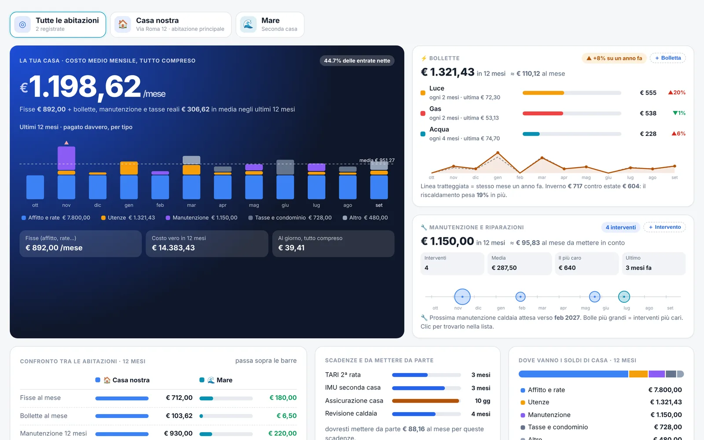Open the Mare tab
The height and width of the screenshot is (440, 704).
(270, 25)
